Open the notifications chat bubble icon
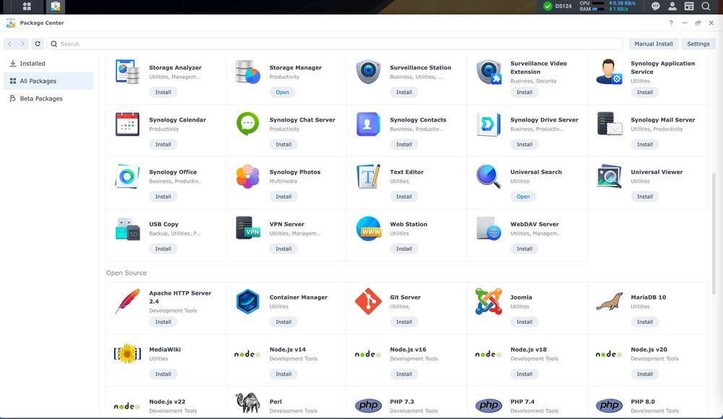Screen dimensions: 723x419 [x=655, y=6]
